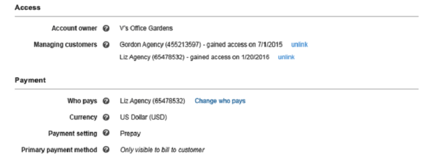The image size is (428, 161).
Task: Click the Primary payment method label
Action: 59,150
